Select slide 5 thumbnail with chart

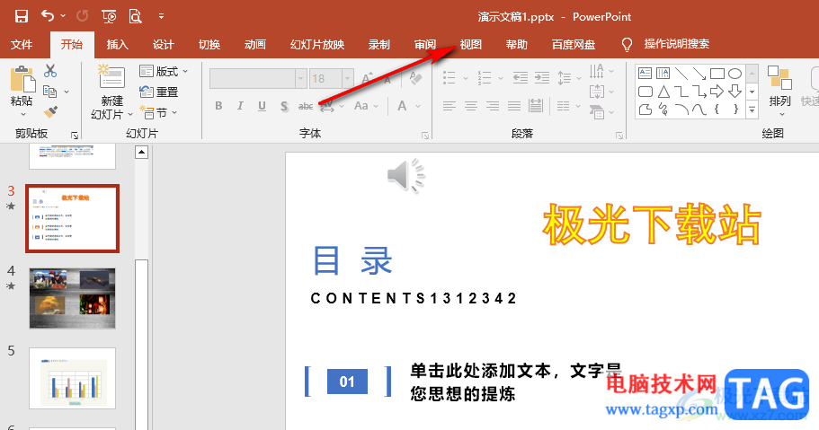(72, 378)
